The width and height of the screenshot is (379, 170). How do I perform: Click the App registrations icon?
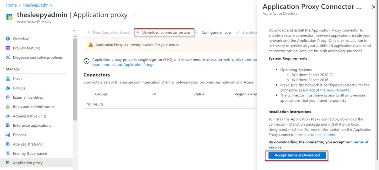coord(8,144)
